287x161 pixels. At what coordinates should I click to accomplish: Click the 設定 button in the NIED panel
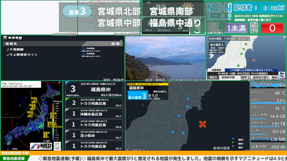coord(57,144)
